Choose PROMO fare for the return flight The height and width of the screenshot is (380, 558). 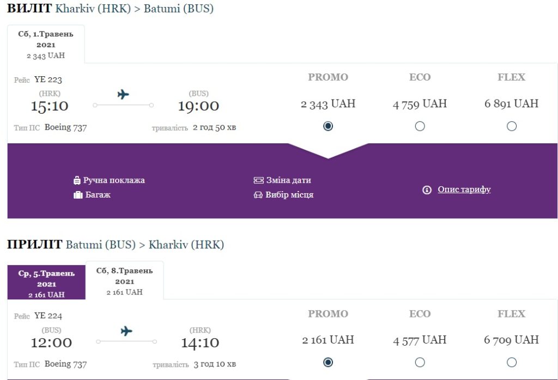328,362
